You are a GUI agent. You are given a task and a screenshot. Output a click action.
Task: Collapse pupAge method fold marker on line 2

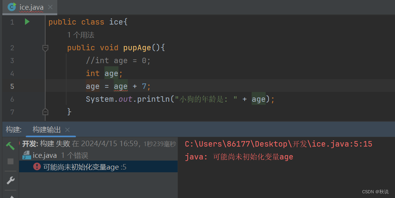point(45,48)
